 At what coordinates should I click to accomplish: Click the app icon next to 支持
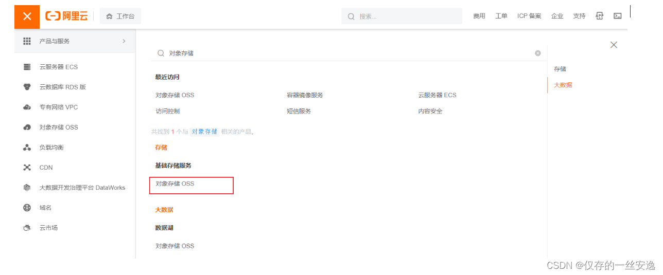tap(599, 16)
